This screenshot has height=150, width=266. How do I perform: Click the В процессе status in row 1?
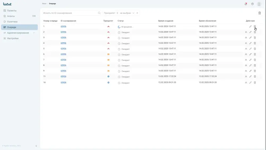coord(125,27)
